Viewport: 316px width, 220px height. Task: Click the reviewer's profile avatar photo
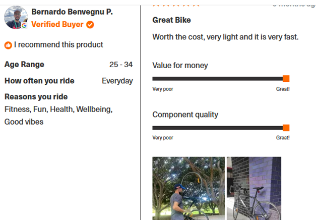coord(15,17)
